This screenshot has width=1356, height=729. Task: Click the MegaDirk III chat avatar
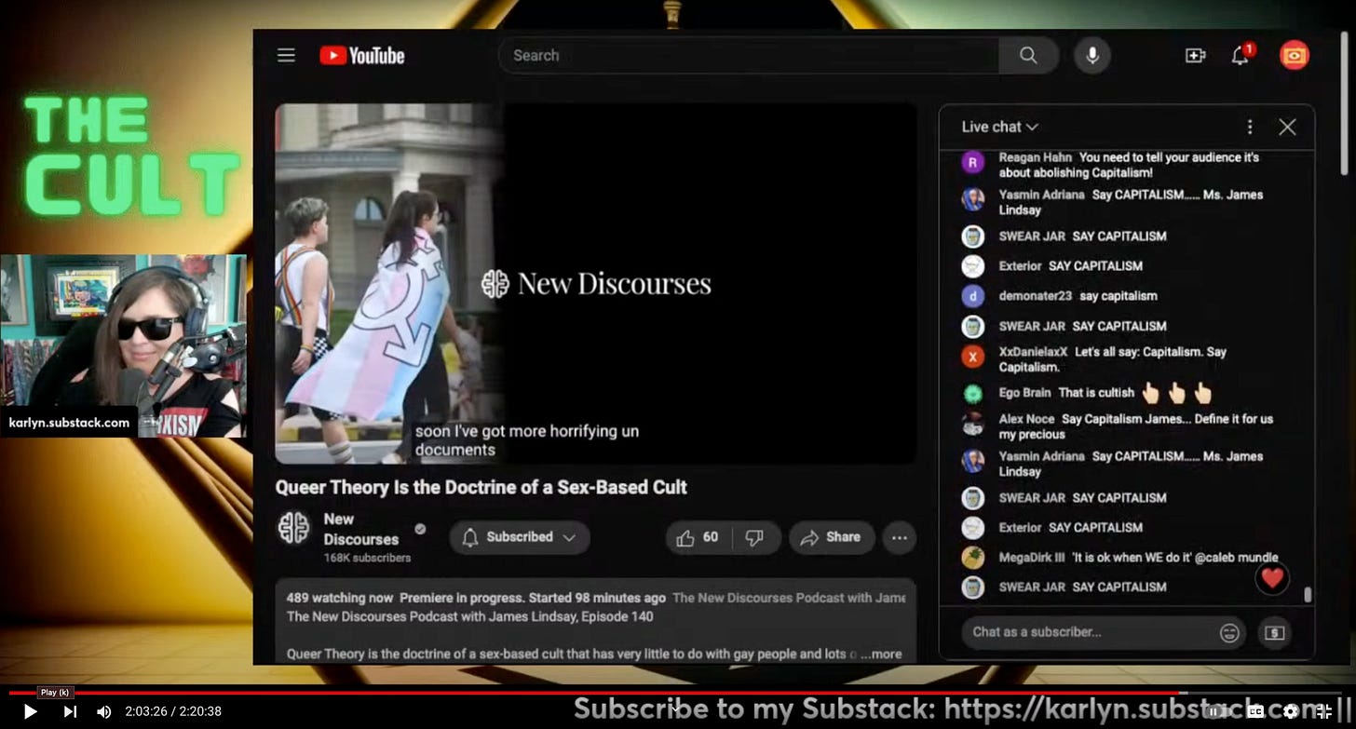(x=972, y=557)
